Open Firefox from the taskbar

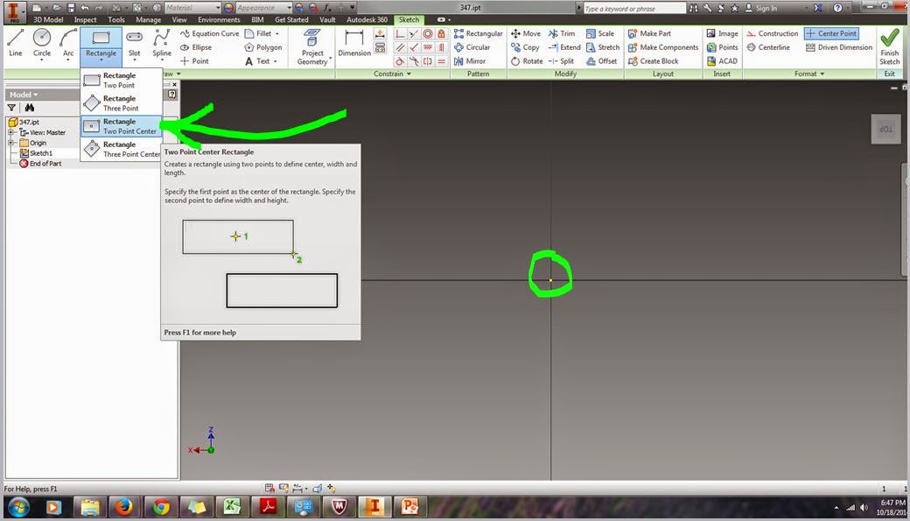pos(123,507)
